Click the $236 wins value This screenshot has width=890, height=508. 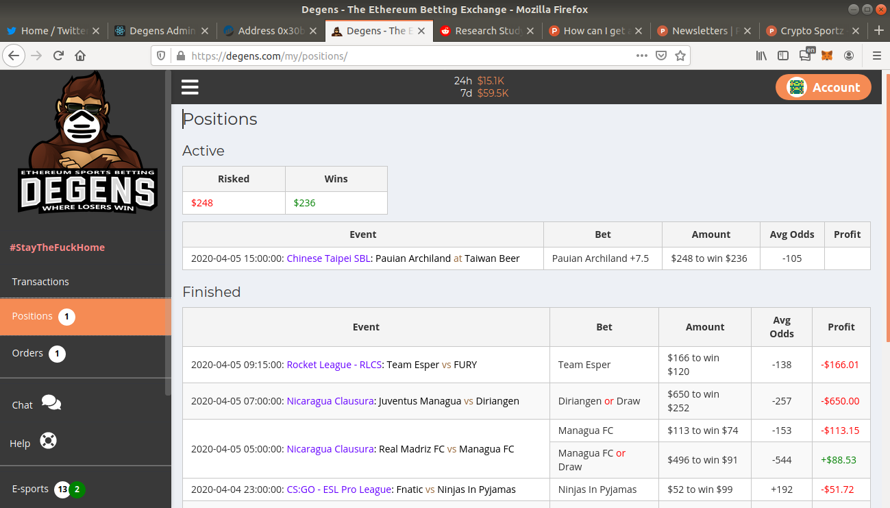304,203
